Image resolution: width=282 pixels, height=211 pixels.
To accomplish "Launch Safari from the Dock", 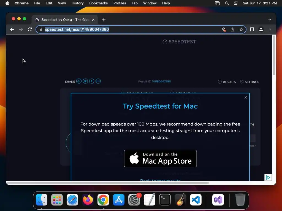I will click(x=72, y=200).
